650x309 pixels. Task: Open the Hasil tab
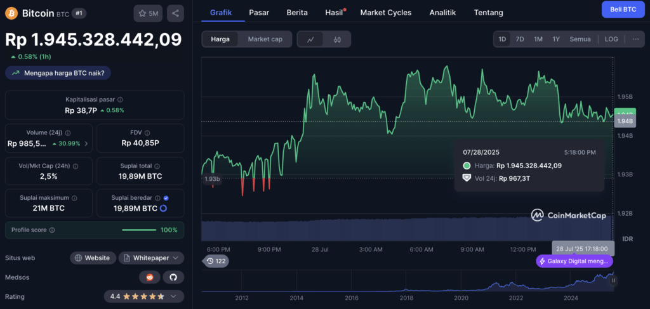point(334,13)
